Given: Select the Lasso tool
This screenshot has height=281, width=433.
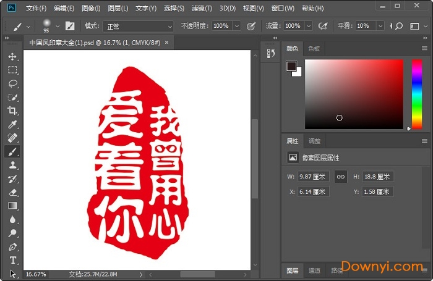Looking at the screenshot, I should point(12,83).
